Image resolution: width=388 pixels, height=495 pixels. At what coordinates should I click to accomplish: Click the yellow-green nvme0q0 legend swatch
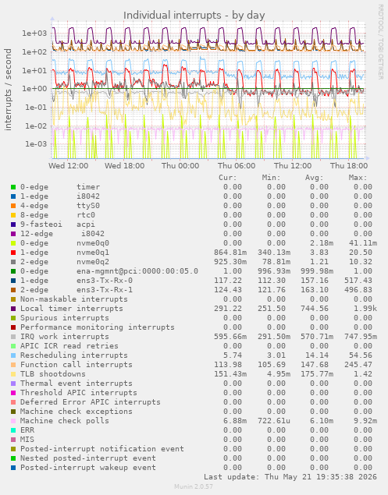[x=13, y=243]
